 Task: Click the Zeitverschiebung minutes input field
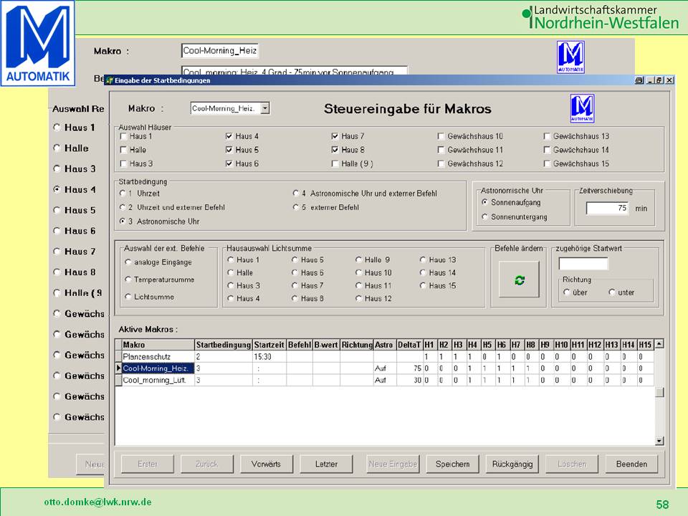pyautogui.click(x=608, y=208)
